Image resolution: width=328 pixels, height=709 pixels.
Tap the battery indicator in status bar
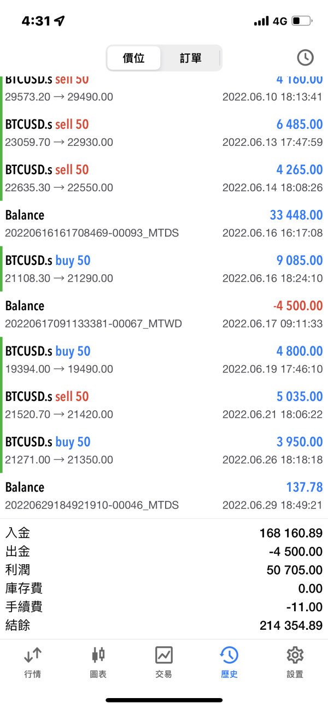[x=301, y=21]
